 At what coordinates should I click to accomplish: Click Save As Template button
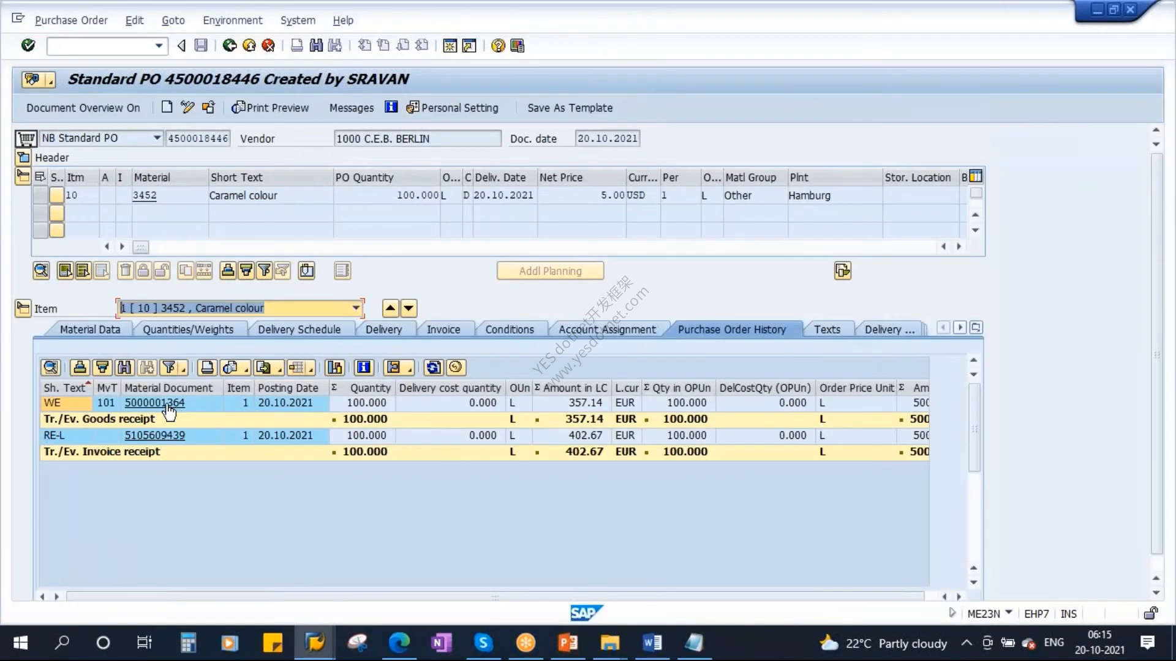click(570, 108)
